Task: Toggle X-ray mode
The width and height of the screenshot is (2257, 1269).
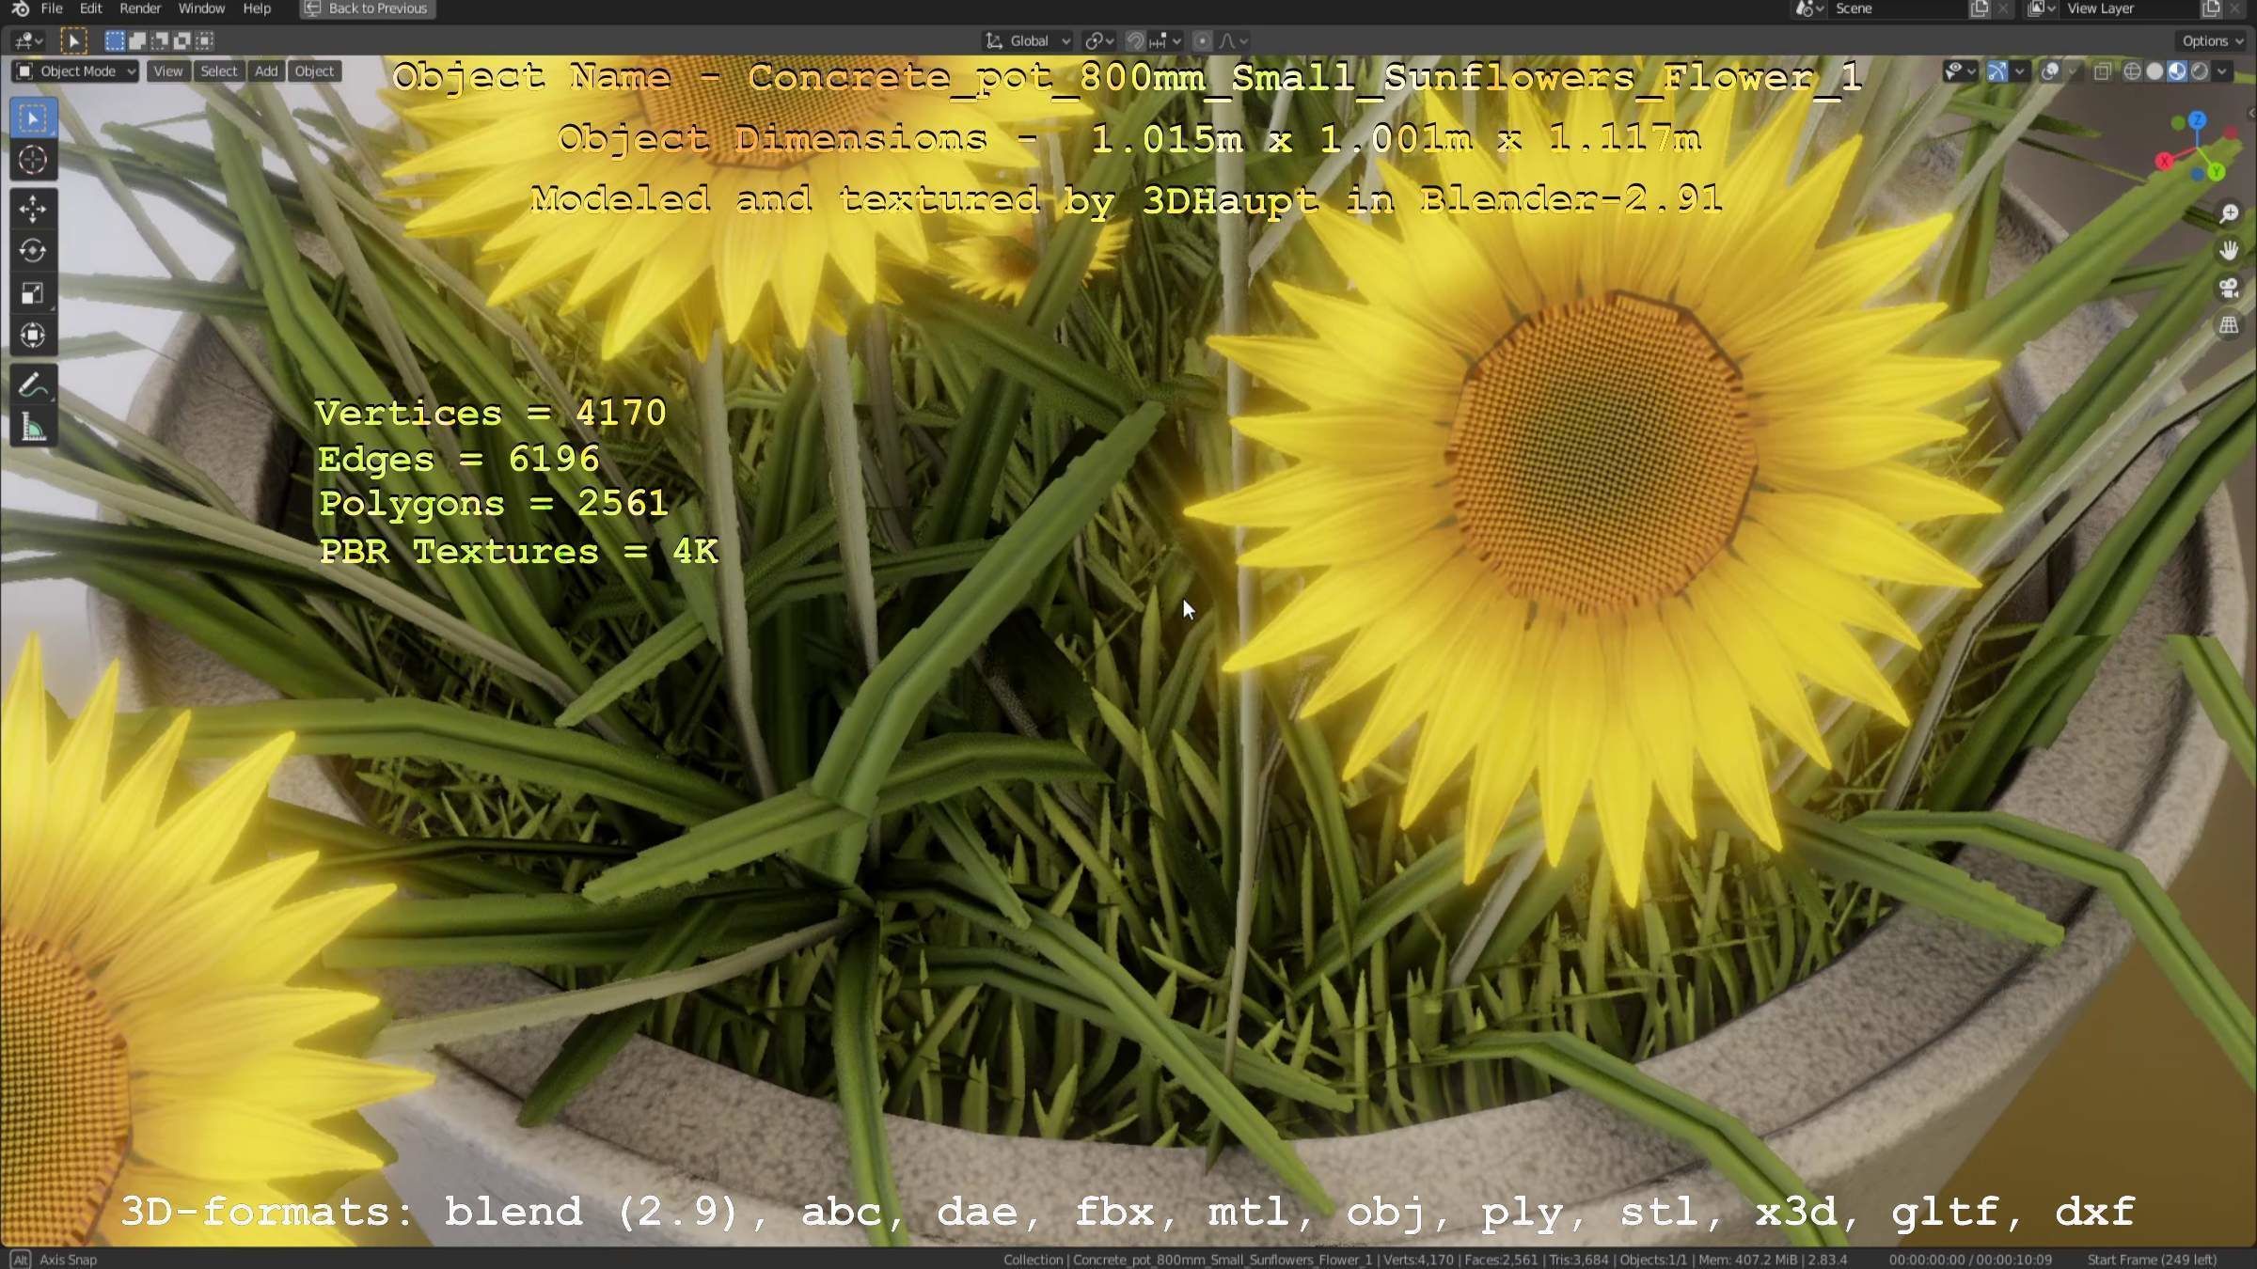Action: tap(2103, 71)
